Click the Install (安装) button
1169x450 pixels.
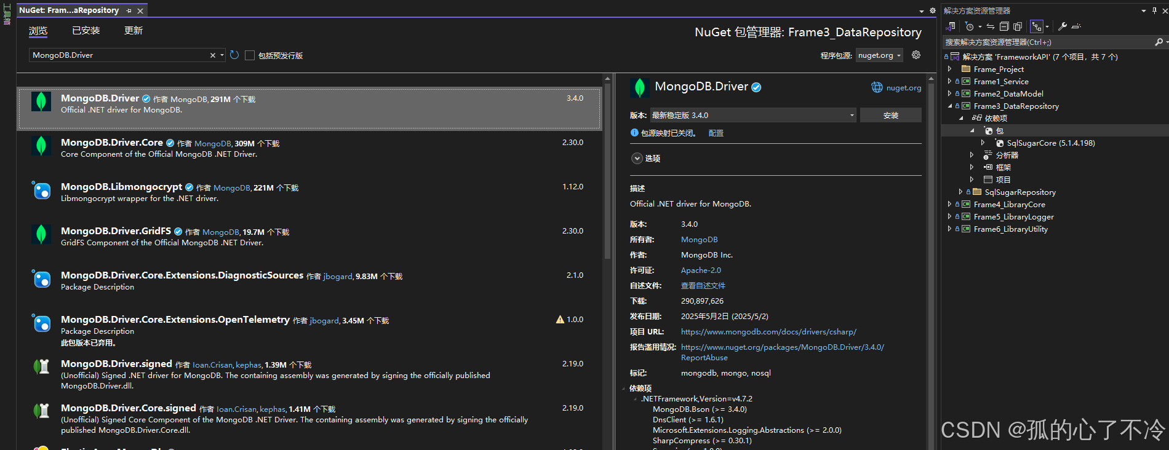pos(890,115)
